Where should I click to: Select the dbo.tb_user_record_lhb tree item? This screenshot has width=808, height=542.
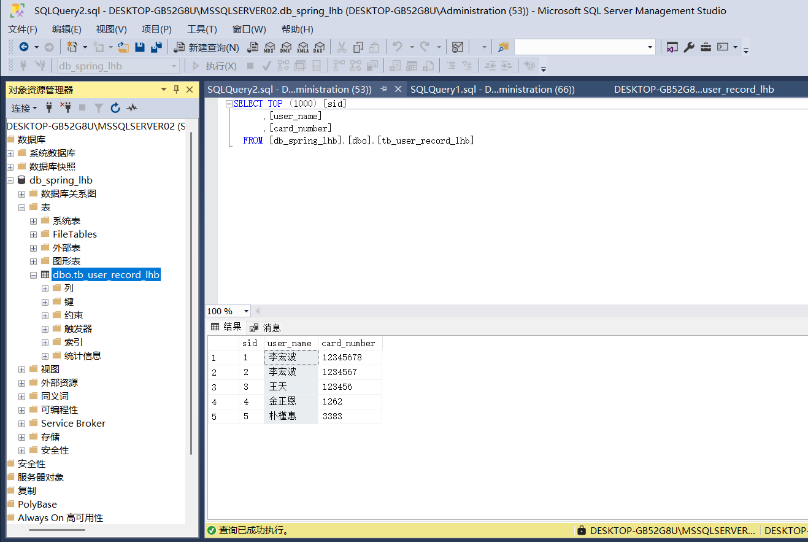tap(106, 275)
